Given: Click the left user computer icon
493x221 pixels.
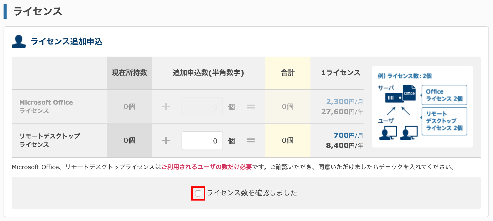Looking at the screenshot, I should coord(388,133).
